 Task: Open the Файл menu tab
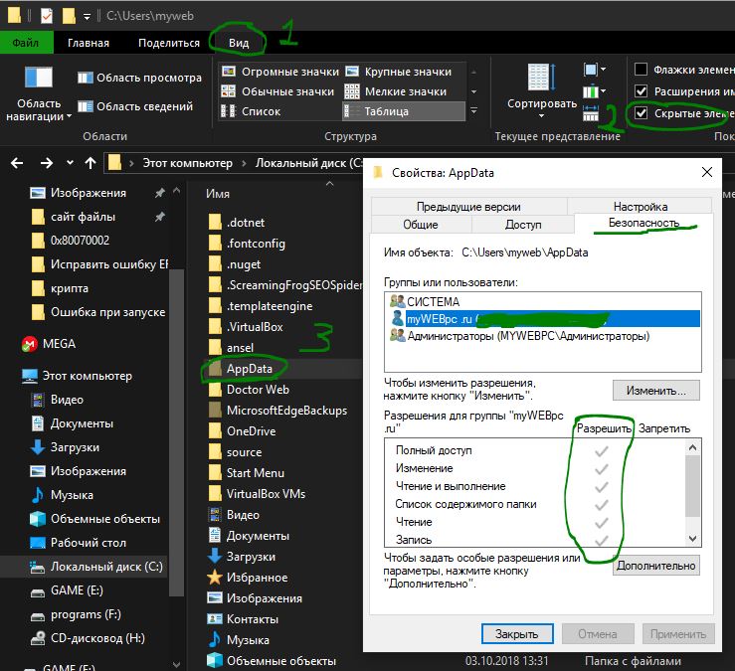26,43
